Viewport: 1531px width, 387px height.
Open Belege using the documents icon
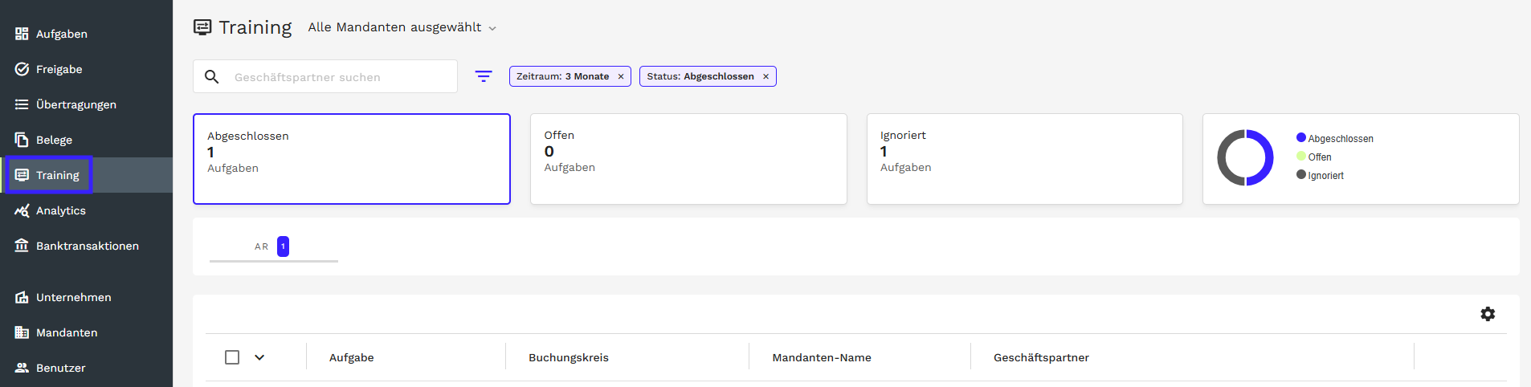click(x=22, y=140)
